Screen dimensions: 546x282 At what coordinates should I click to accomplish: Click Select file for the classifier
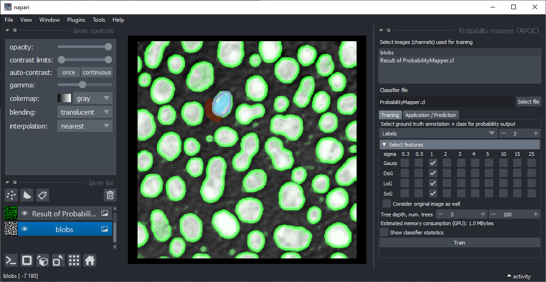528,102
